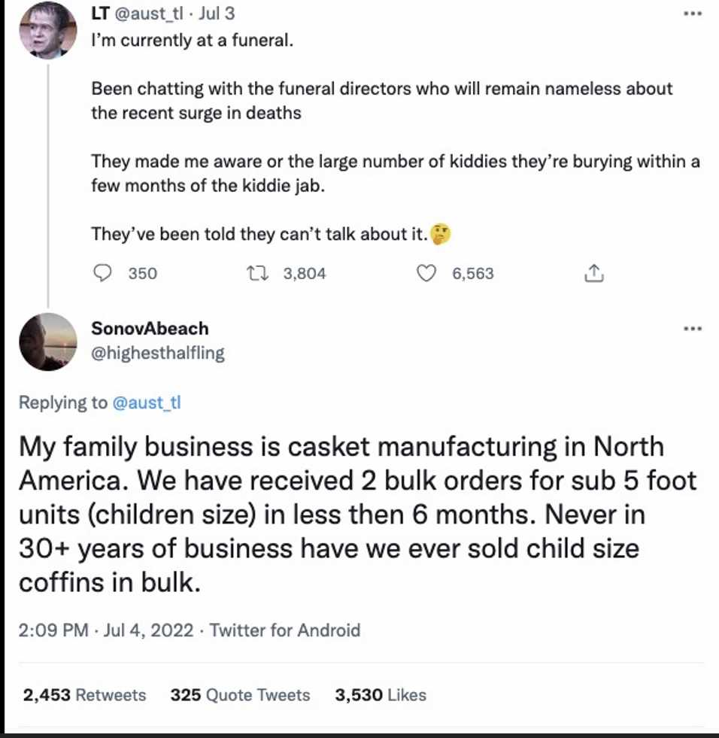Open SonovAbeach's sunset profile avatar

click(x=47, y=342)
